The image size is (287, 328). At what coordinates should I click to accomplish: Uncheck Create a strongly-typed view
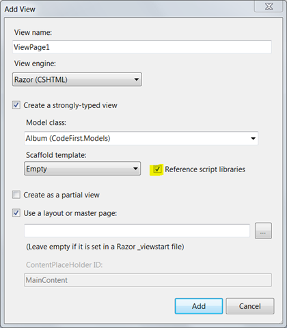(16, 105)
